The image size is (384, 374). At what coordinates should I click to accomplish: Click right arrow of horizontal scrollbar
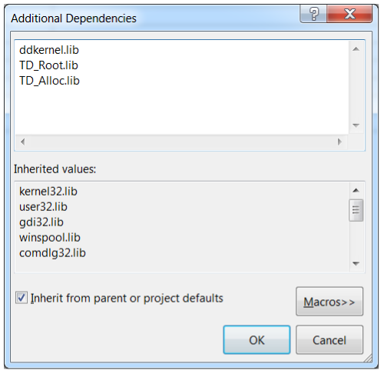tap(339, 142)
